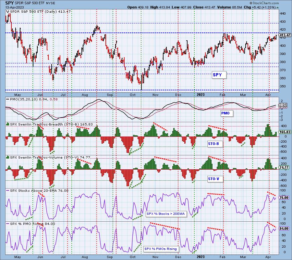Click the 76.00 value tag on the right axis
This screenshot has height=260, width=292.
pyautogui.click(x=284, y=198)
